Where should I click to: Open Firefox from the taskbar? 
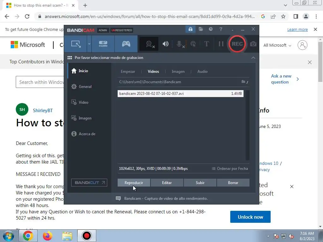tap(48, 236)
